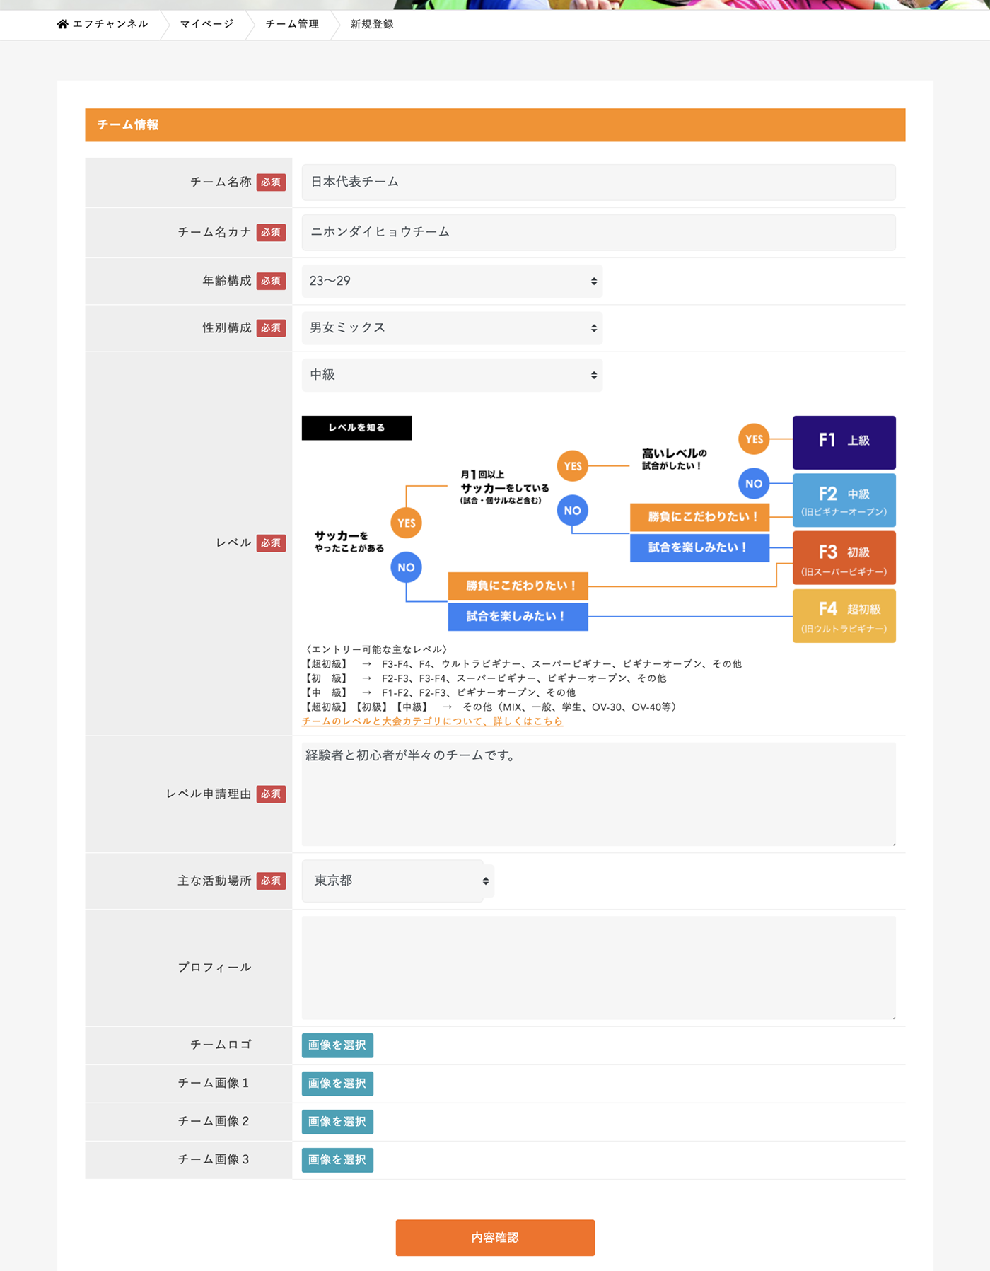Open the 年齢構成 dropdown
990x1271 pixels.
[452, 281]
